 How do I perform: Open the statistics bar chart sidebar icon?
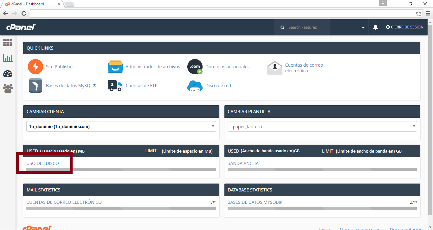point(8,58)
